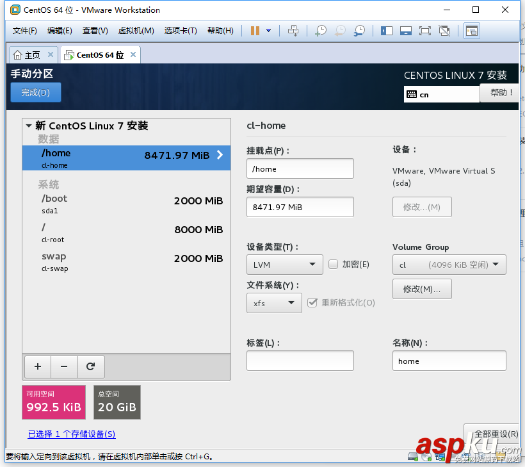The width and height of the screenshot is (525, 467).
Task: Select the /home cl-home partition row
Action: click(126, 158)
